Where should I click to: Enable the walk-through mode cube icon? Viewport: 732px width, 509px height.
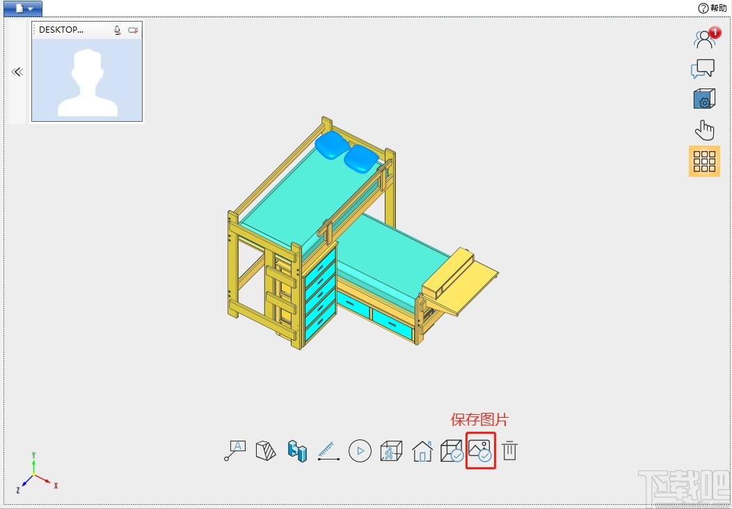[391, 451]
